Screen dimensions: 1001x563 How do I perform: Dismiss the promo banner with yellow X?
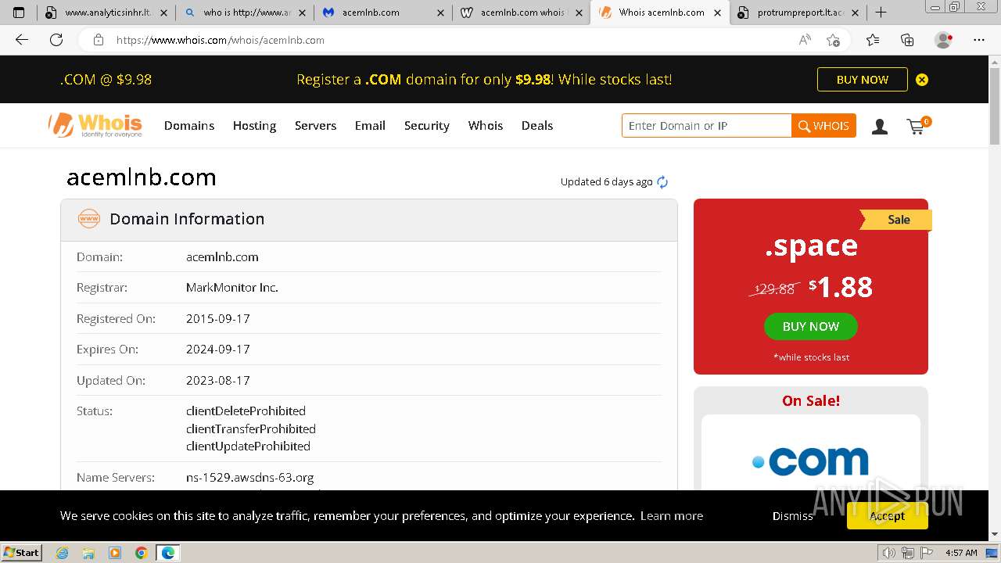pyautogui.click(x=922, y=80)
